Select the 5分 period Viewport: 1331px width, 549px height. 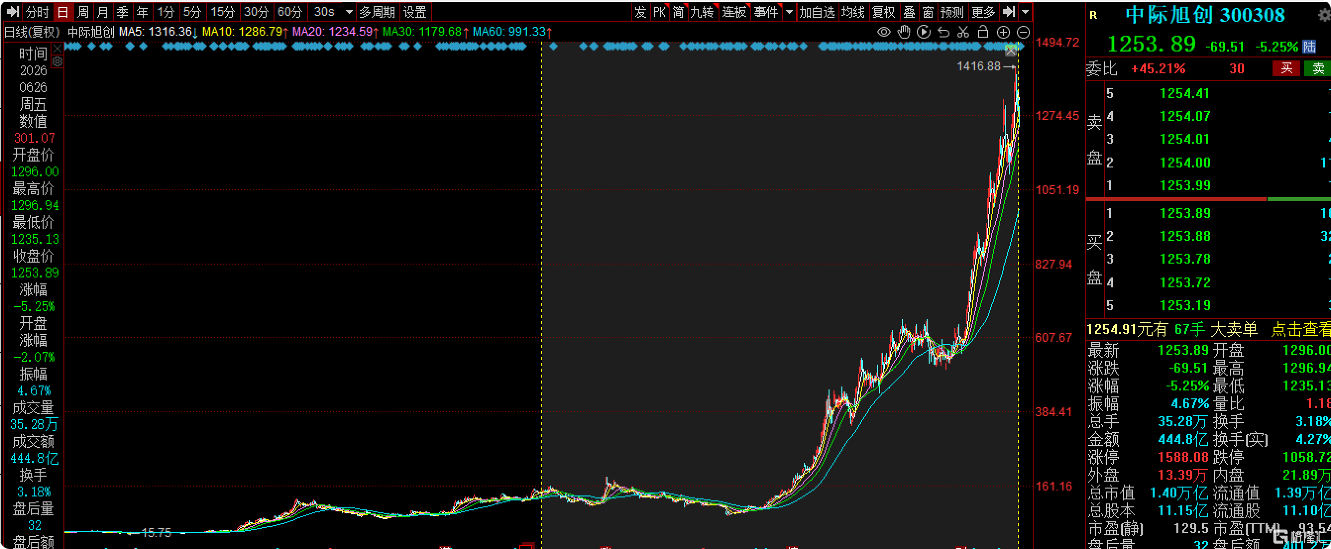[192, 12]
